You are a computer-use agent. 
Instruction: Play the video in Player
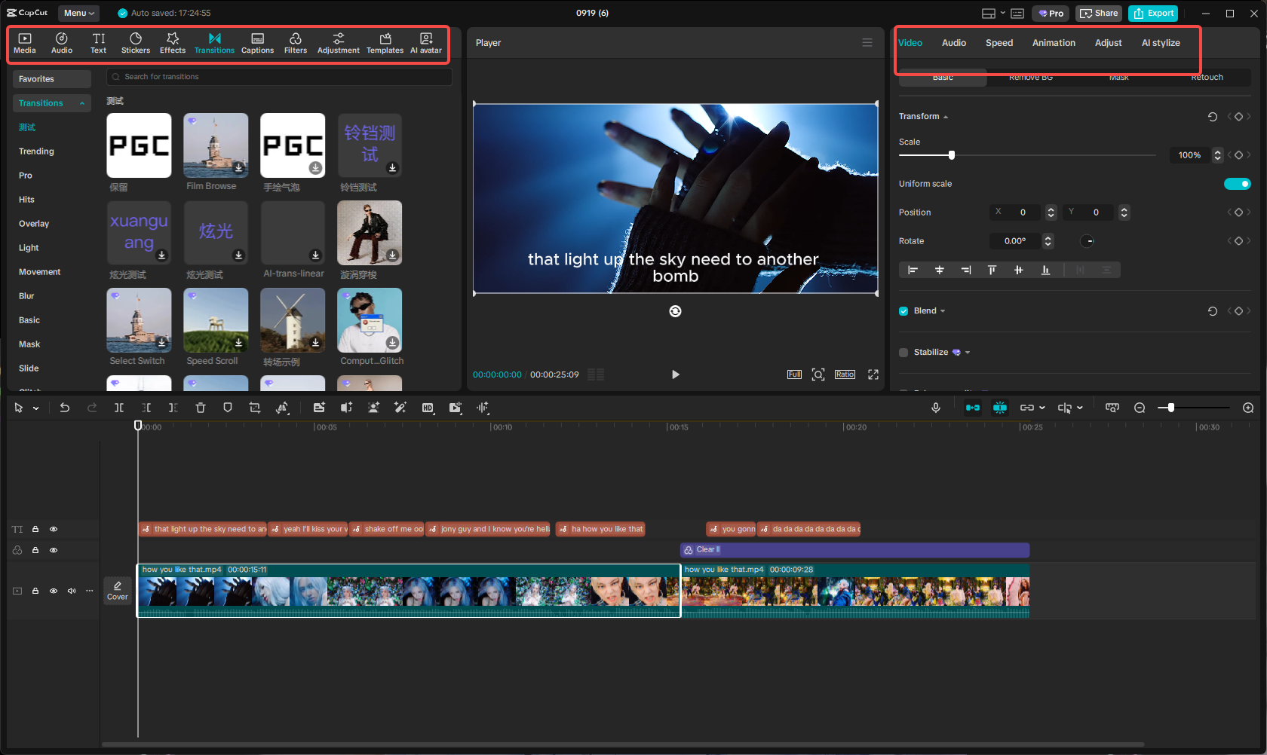click(675, 374)
